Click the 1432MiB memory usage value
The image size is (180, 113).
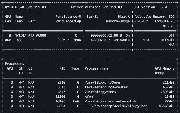pyautogui.click(x=167, y=87)
